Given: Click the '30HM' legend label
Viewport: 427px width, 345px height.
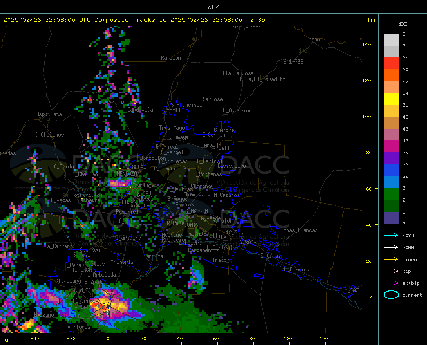Looking at the screenshot, I should [x=408, y=248].
